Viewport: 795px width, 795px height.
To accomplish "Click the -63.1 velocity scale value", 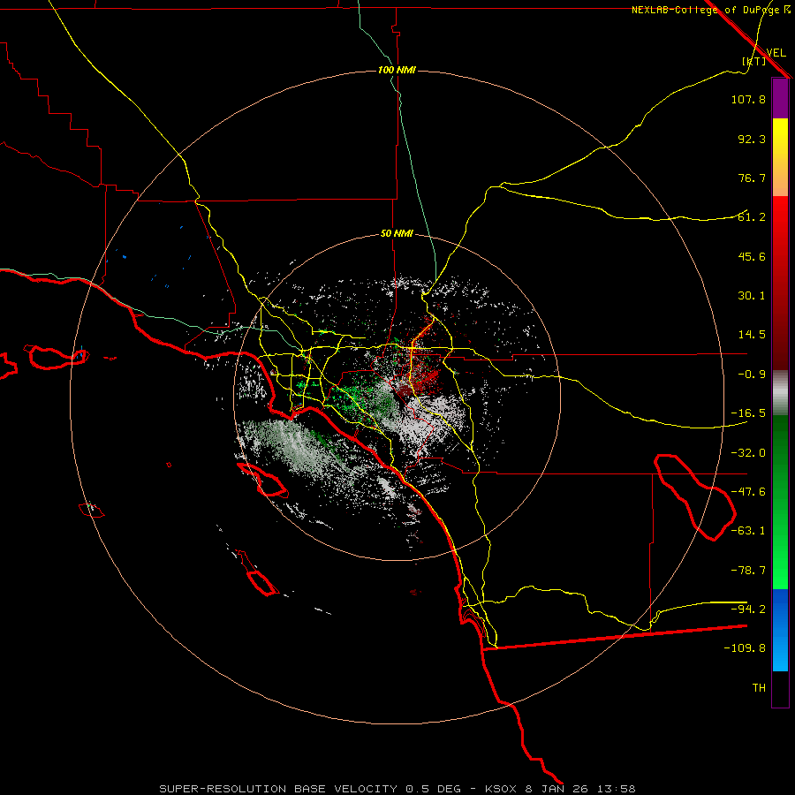I will [748, 531].
